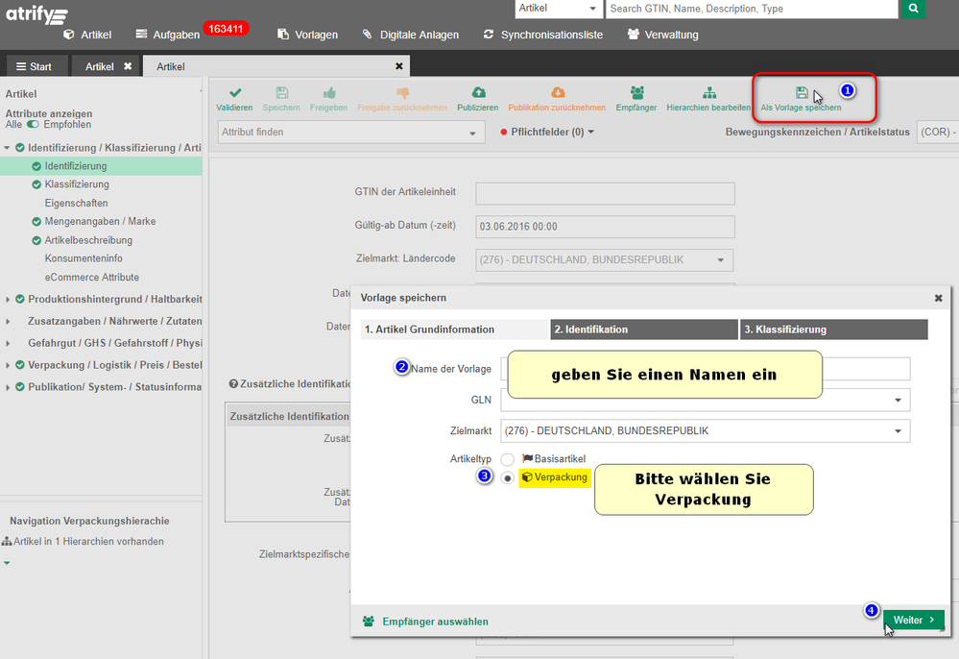Go to dialog step 3. Klassifizierung
The width and height of the screenshot is (959, 659).
(x=833, y=329)
